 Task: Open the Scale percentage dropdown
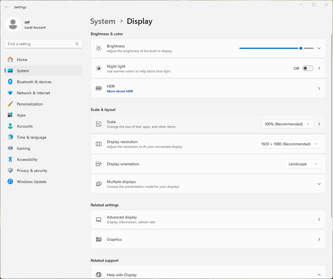[287, 124]
